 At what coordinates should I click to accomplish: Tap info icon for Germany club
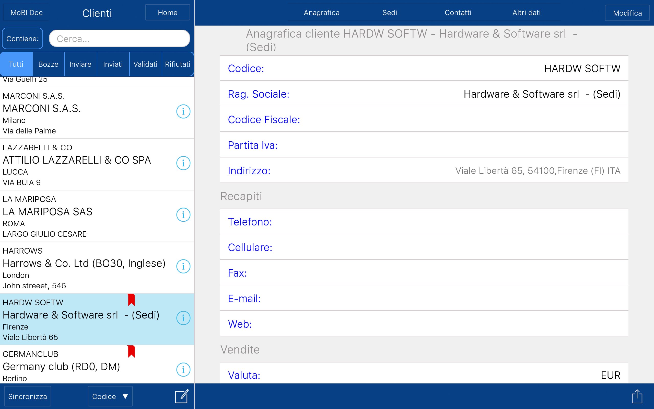(x=183, y=370)
